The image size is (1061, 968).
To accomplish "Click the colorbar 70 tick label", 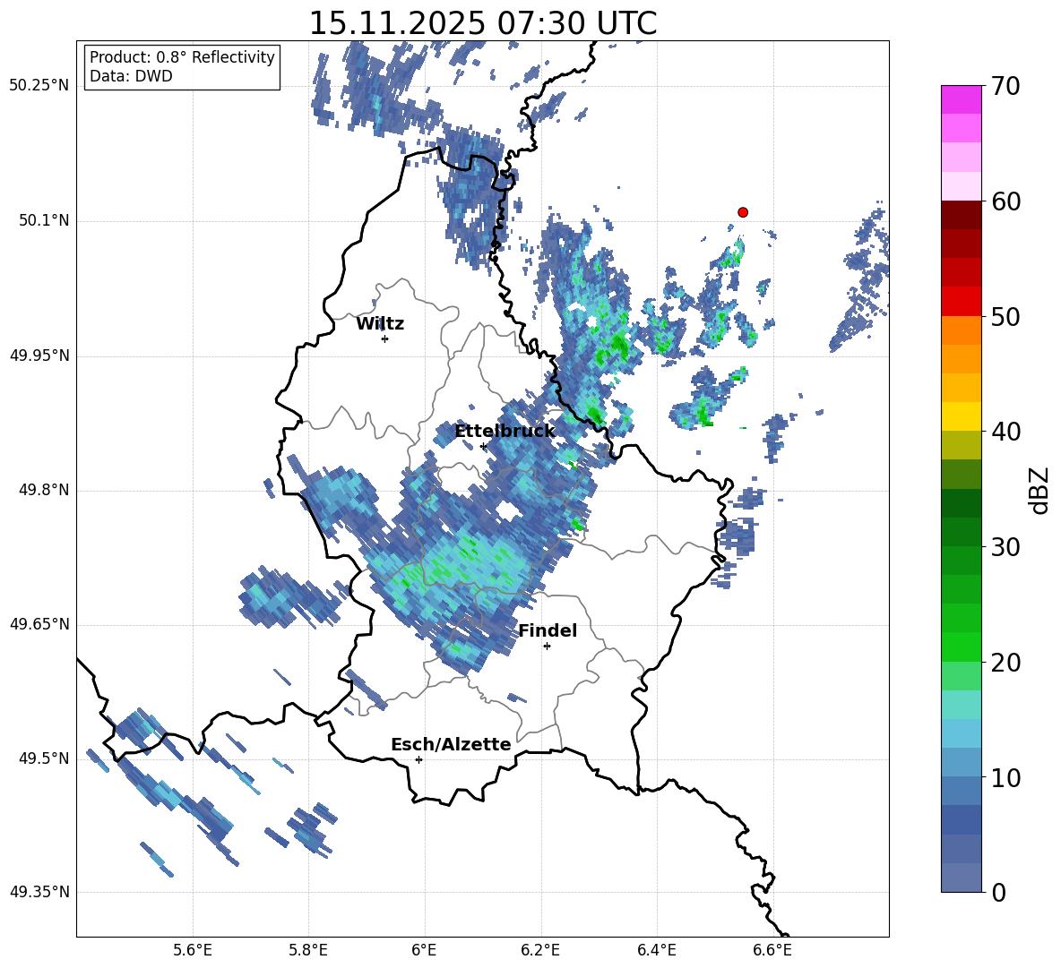I will (1006, 87).
